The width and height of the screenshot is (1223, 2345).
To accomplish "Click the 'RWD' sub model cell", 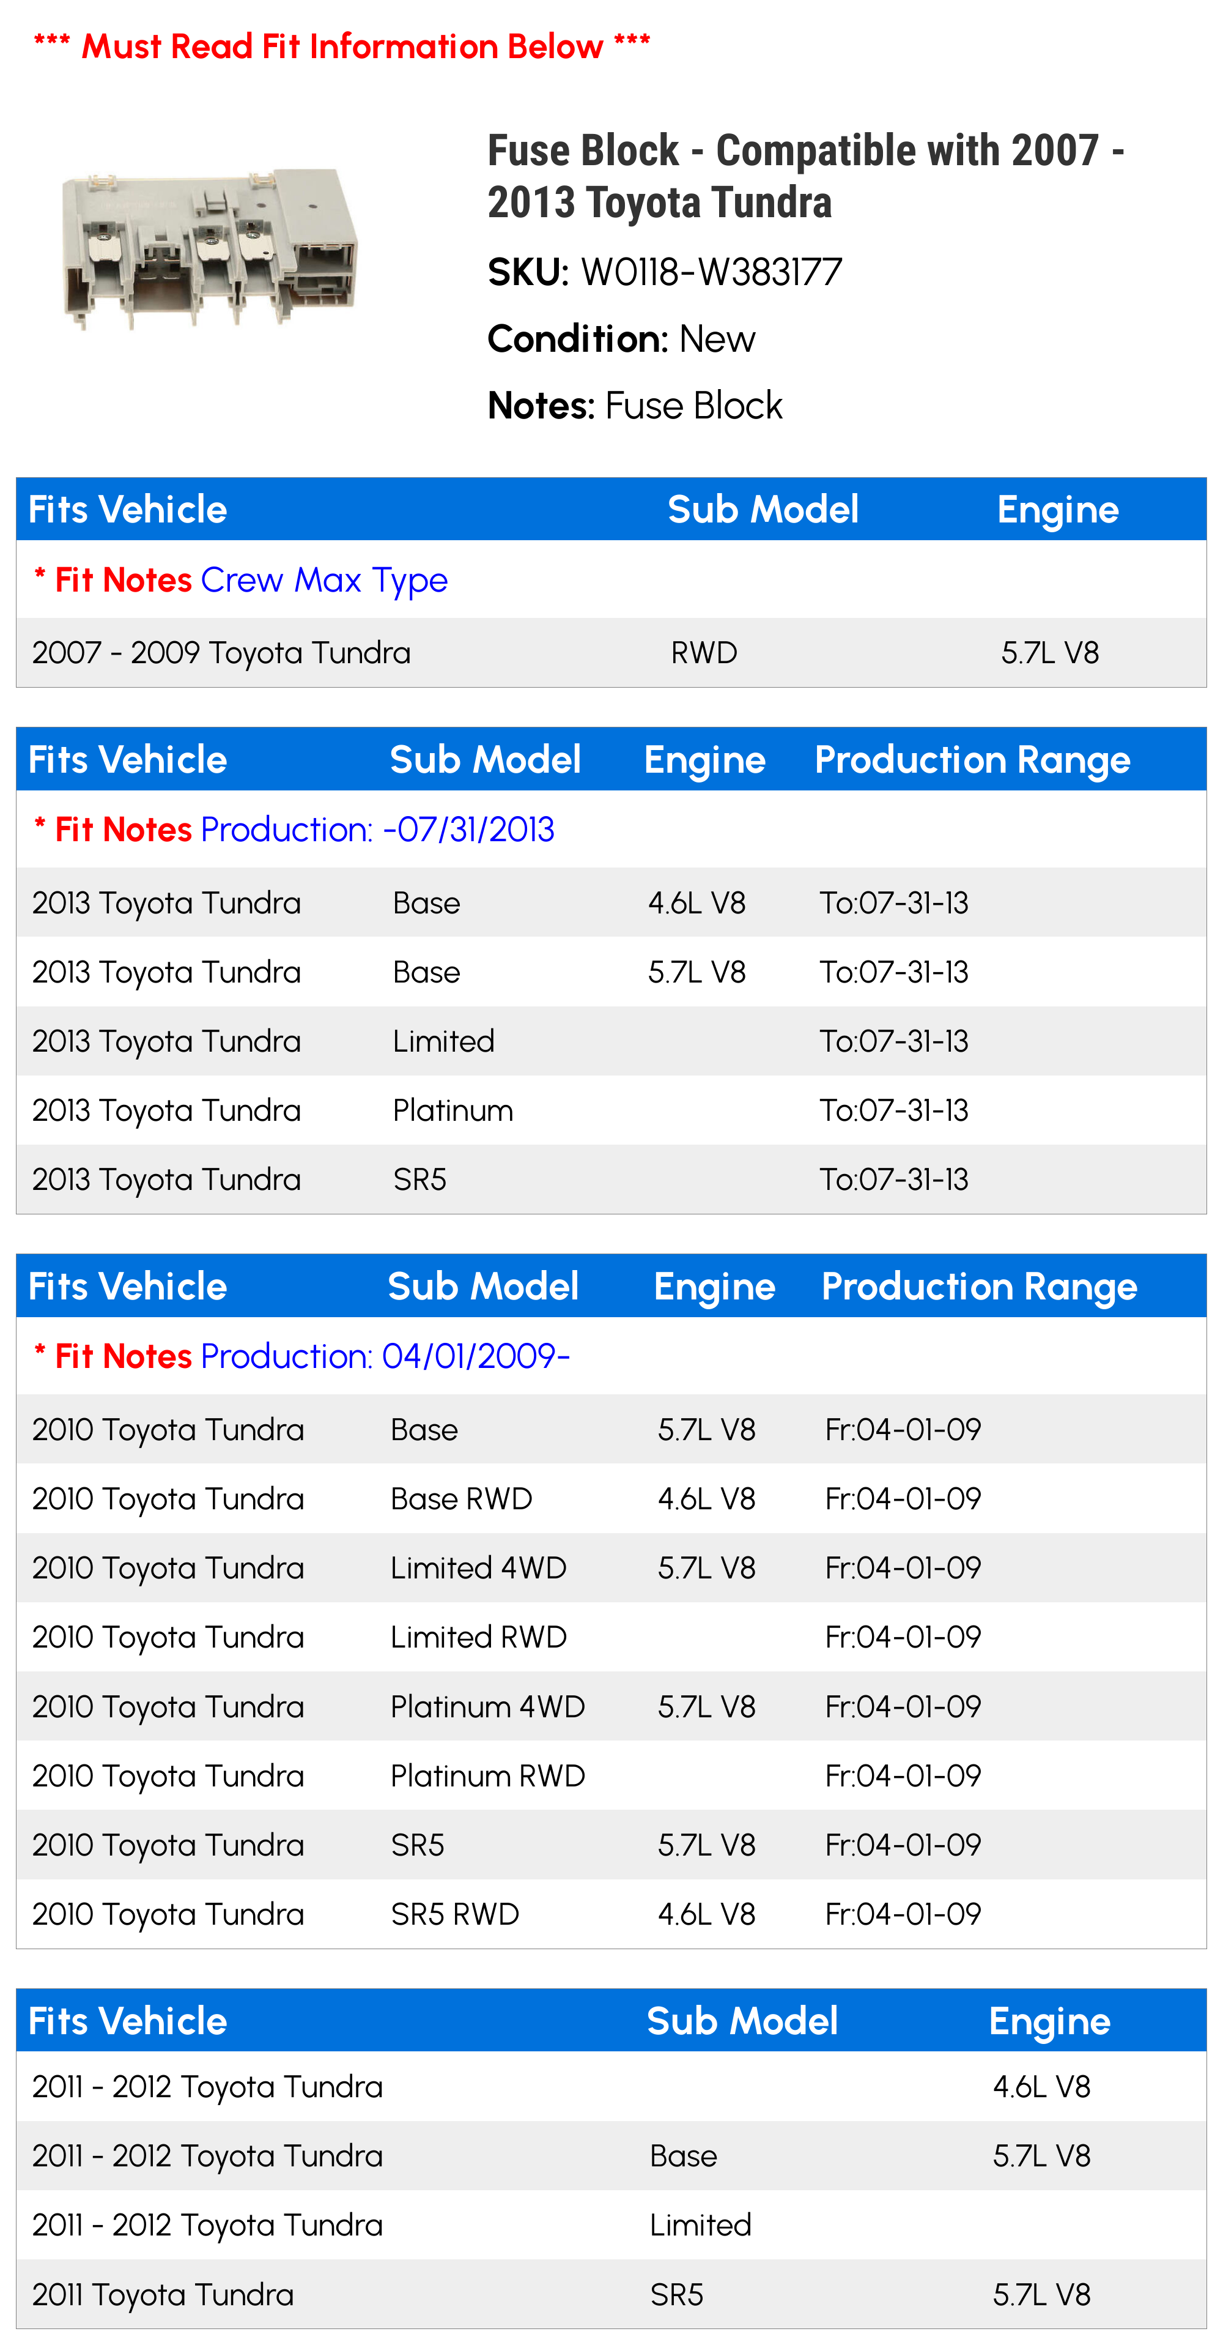I will 704,653.
